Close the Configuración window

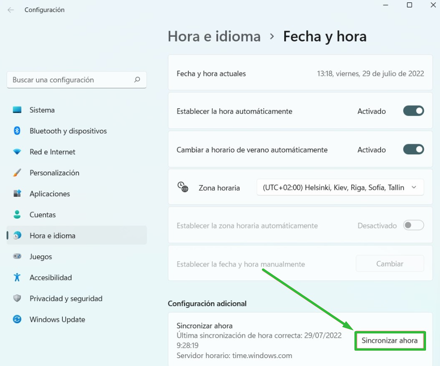(433, 5)
